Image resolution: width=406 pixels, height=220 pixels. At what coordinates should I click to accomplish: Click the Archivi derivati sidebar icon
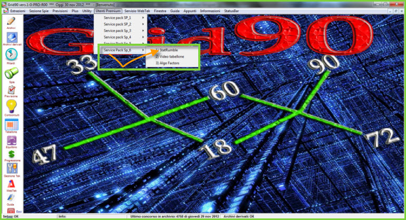pyautogui.click(x=11, y=38)
